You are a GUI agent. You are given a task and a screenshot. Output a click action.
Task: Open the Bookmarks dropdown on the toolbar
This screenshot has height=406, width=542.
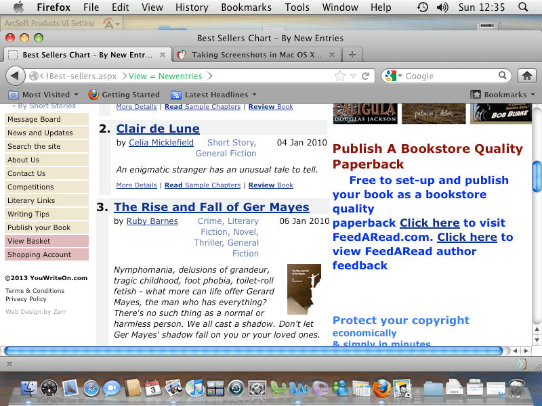503,95
